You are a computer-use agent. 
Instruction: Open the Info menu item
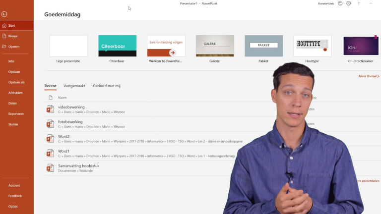(11, 61)
